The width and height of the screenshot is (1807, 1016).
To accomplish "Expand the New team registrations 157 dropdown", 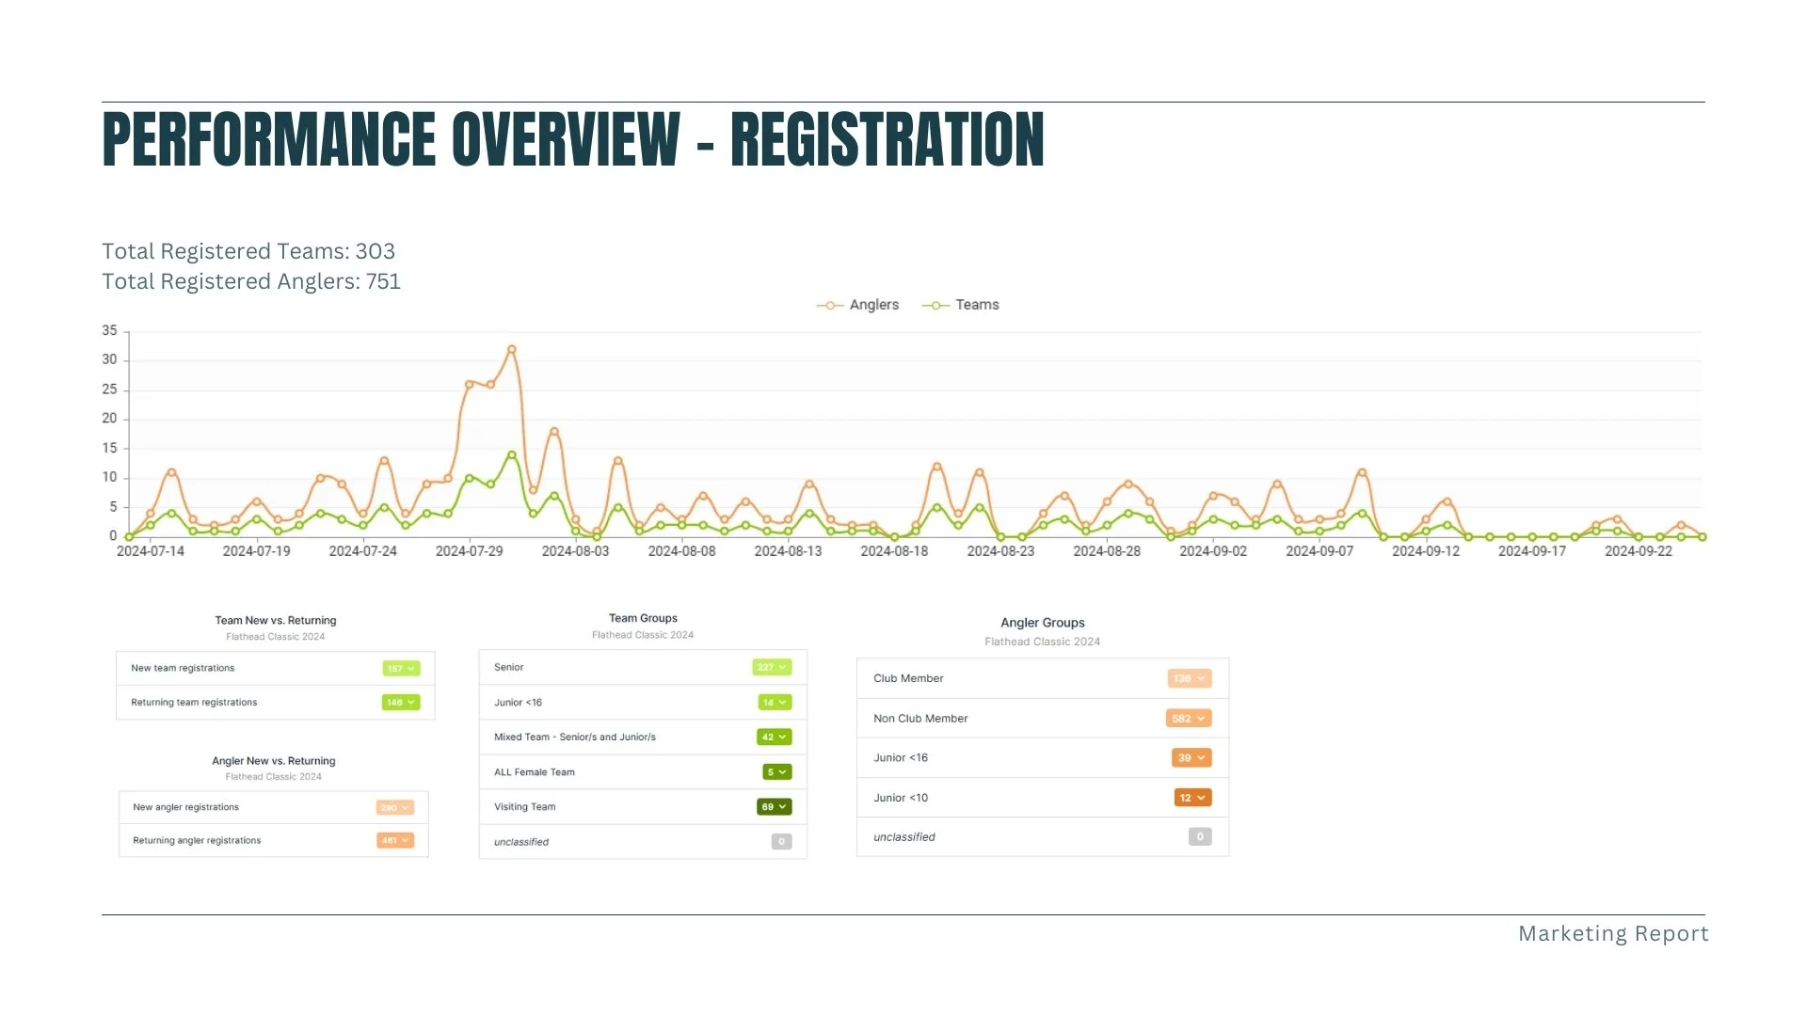I will [401, 669].
